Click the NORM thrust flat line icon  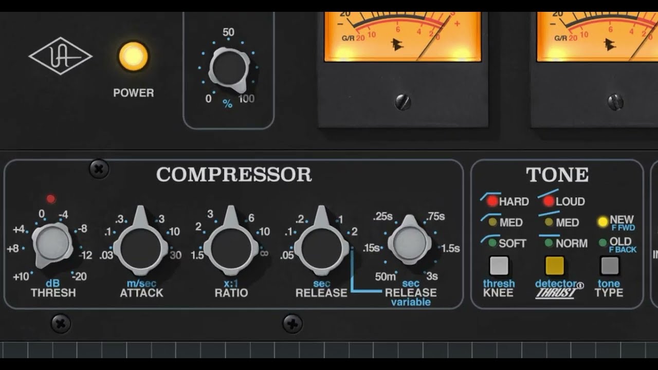tap(550, 235)
